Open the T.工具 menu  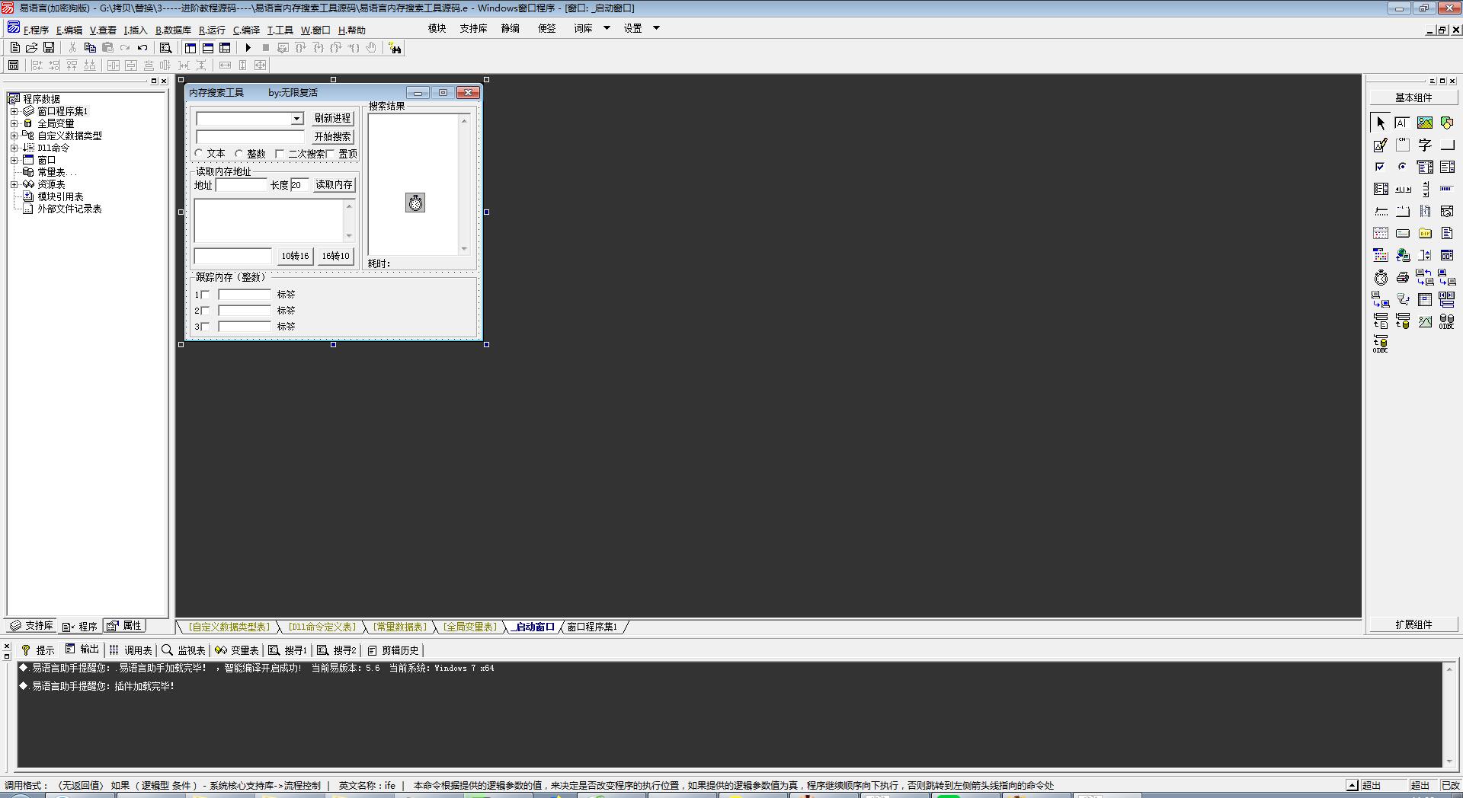(x=280, y=30)
